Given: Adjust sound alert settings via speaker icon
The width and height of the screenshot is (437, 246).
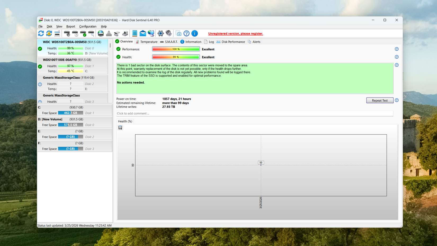Looking at the screenshot, I should (169, 33).
